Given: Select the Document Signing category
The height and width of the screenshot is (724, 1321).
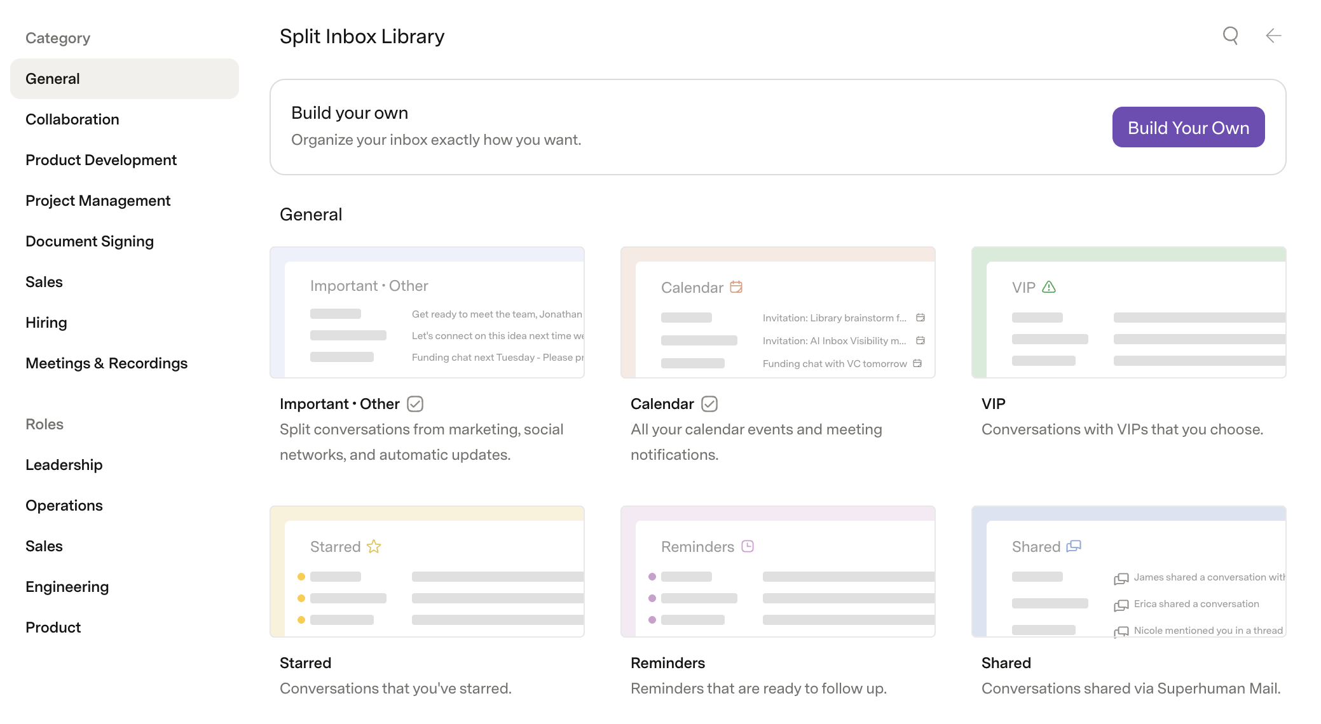Looking at the screenshot, I should point(90,241).
